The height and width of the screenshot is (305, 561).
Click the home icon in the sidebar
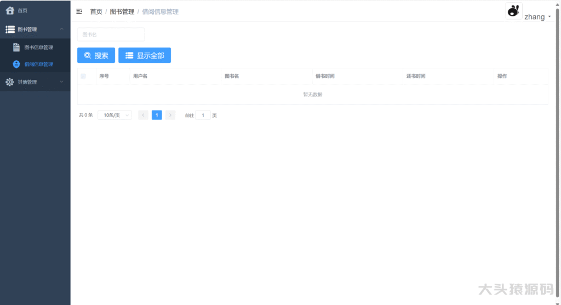(10, 10)
